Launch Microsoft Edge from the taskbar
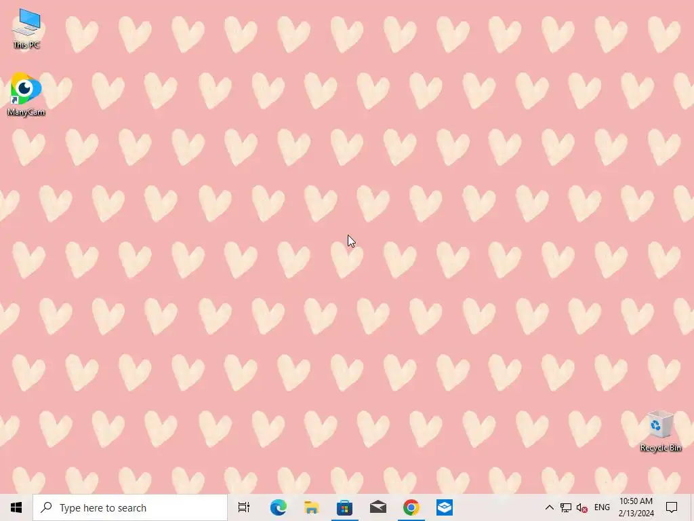 coord(279,507)
